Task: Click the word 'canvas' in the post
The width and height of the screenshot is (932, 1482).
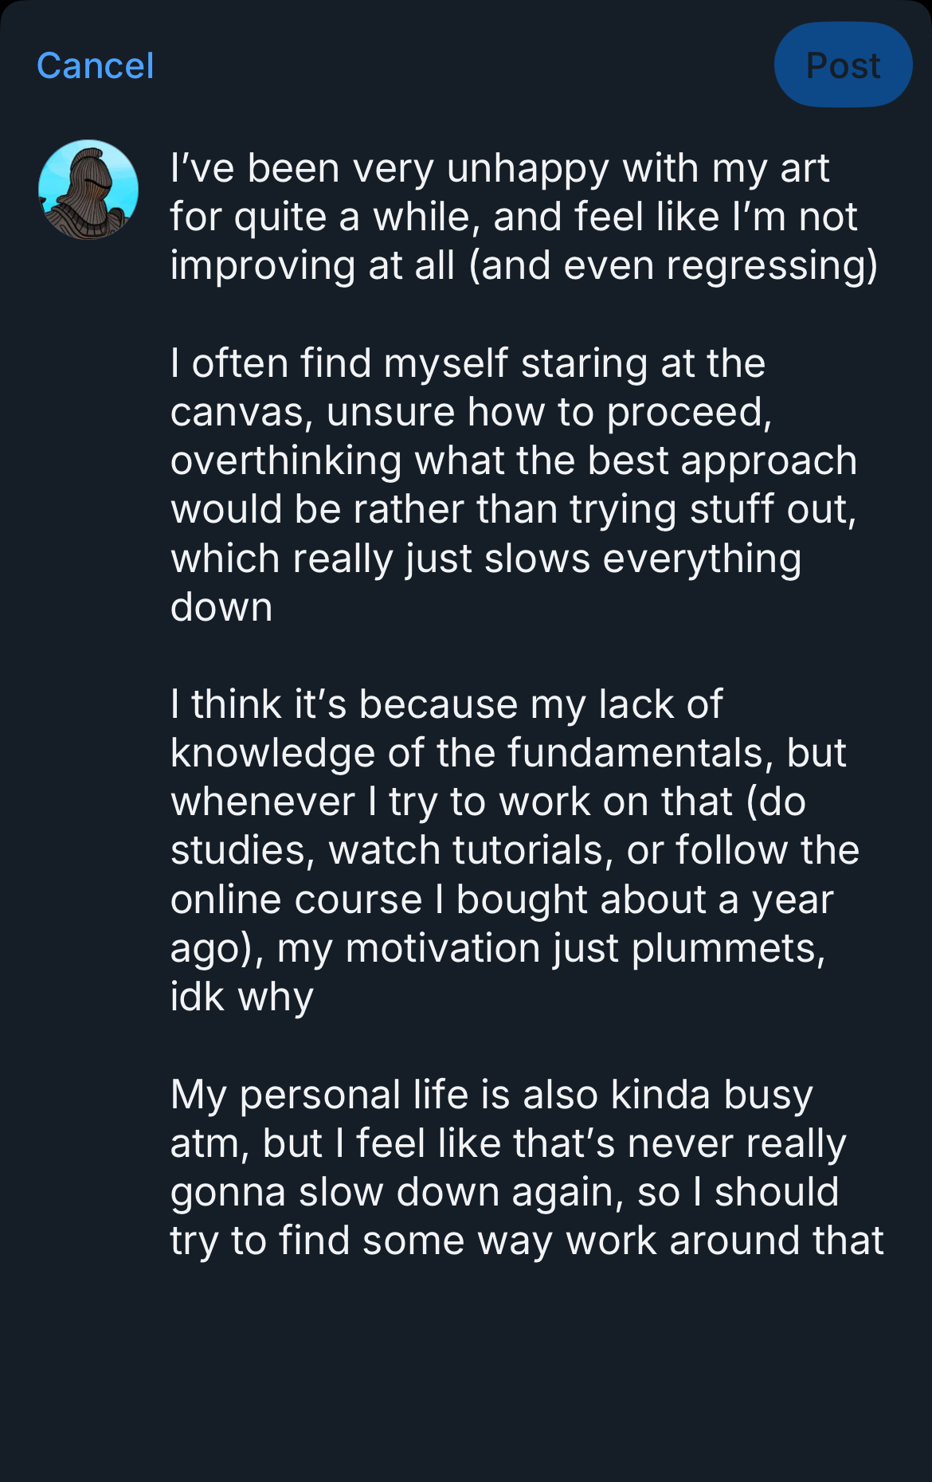Action: pyautogui.click(x=237, y=412)
